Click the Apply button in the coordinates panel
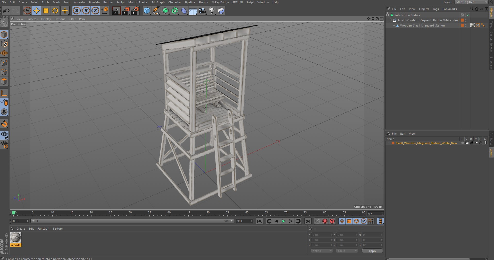The image size is (494, 260). [x=372, y=251]
